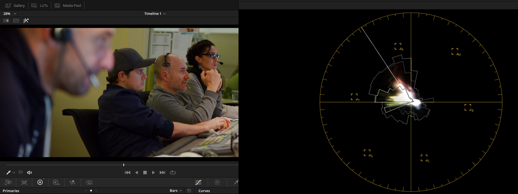Viewport: 518px width, 194px height.
Task: Click the vectorscope G target
Action: 367,153
